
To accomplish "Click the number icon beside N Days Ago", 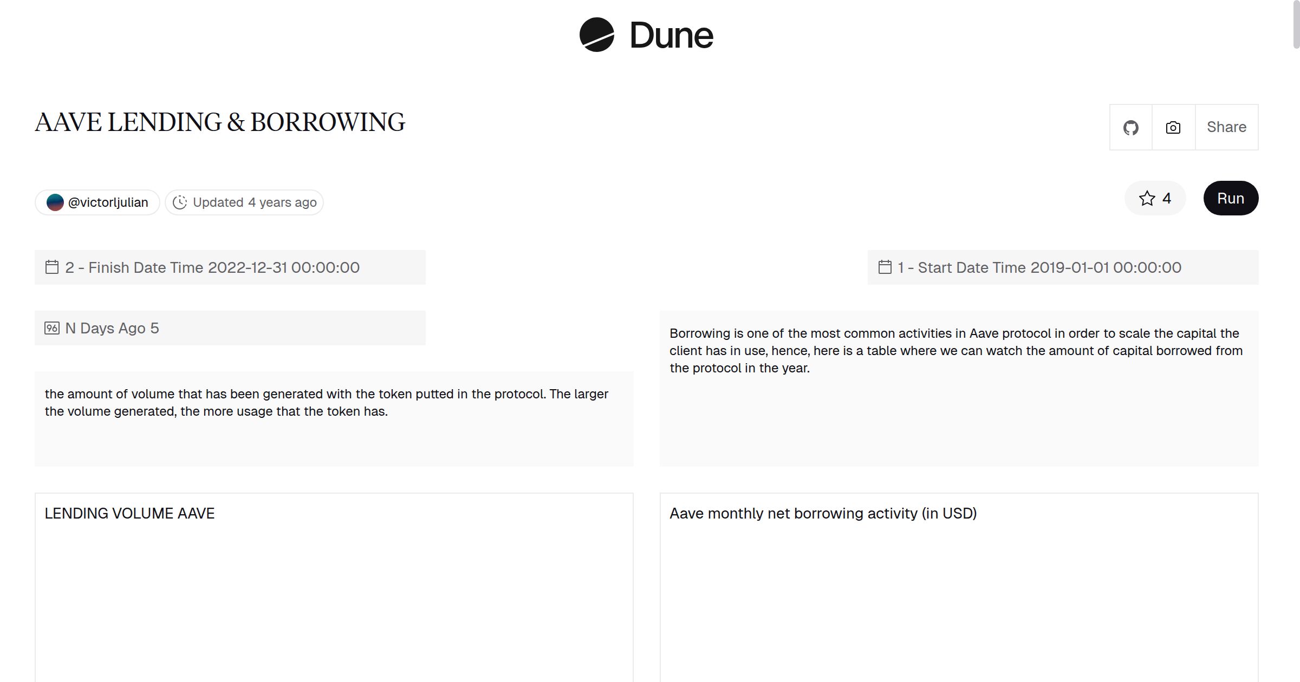I will coord(51,327).
